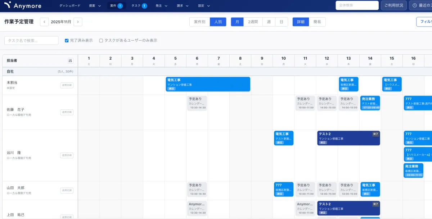Go to next month with right arrow
Screen dimensions: 432x219
[78, 22]
